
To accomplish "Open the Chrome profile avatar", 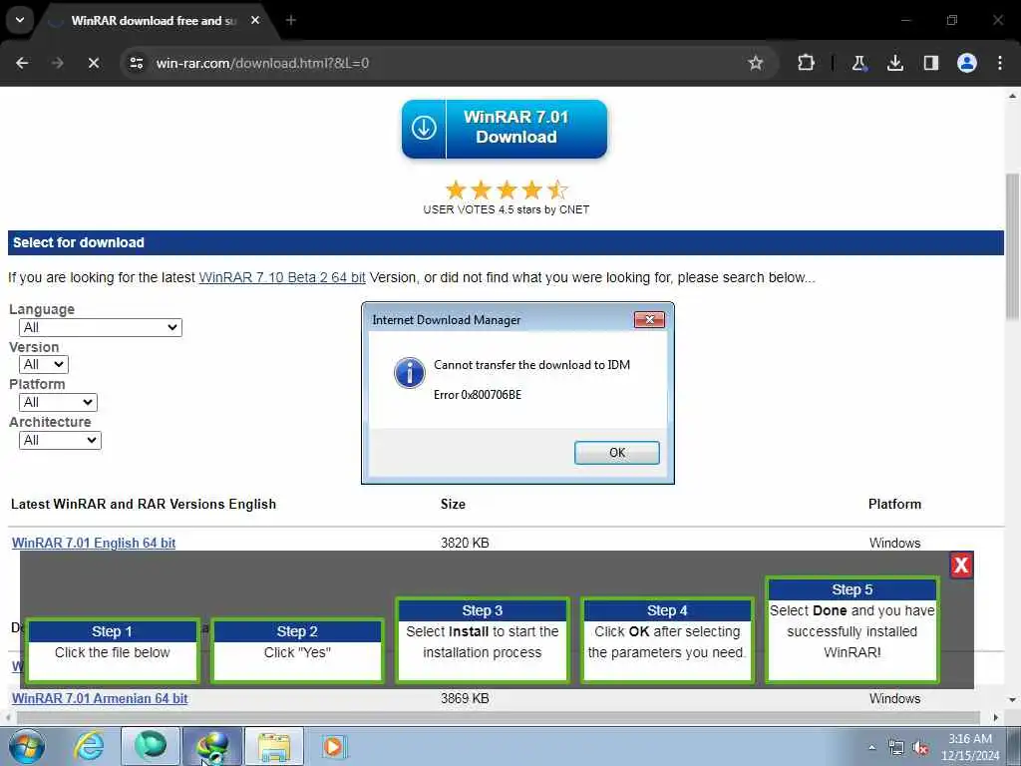I will (x=967, y=63).
